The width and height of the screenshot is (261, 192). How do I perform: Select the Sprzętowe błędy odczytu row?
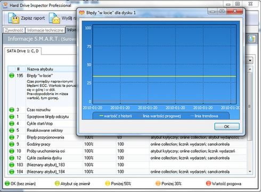[43, 116]
